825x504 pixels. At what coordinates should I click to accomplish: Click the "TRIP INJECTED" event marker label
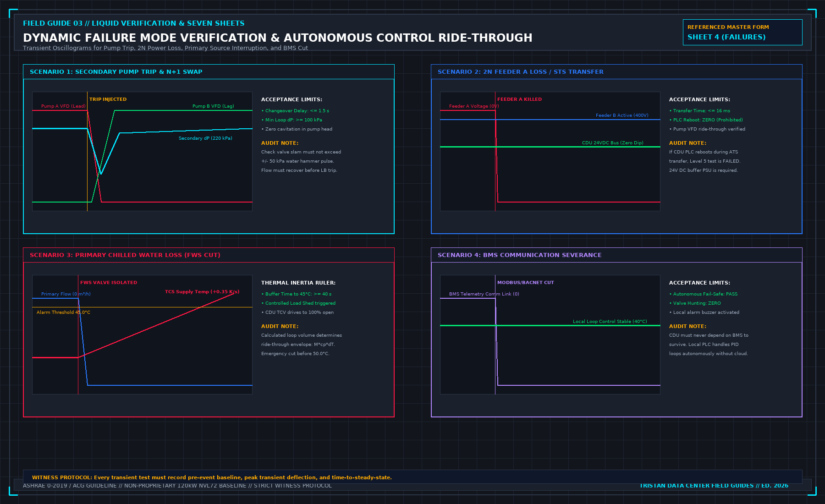108,99
